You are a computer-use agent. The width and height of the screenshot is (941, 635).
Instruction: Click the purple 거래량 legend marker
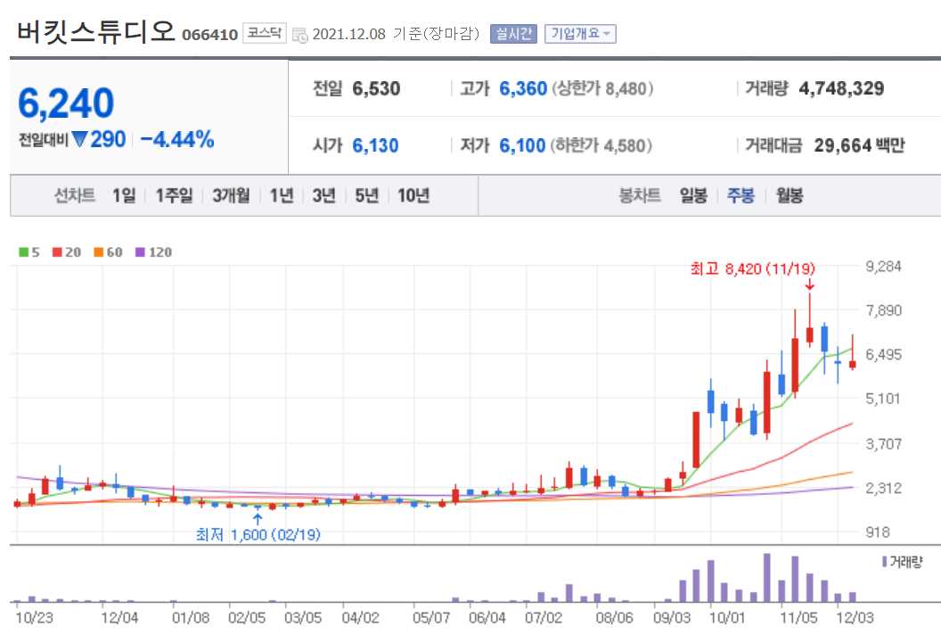click(885, 562)
